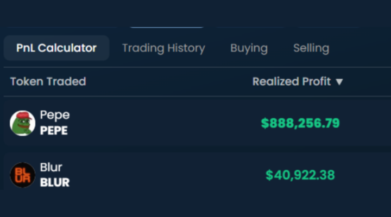Click the orange Blur logo icon
This screenshot has width=391, height=217.
[x=23, y=175]
